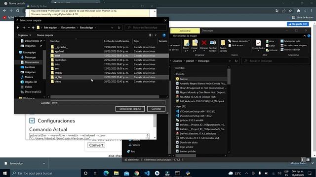Bookmark this page with Chrome star icon
Viewport: 316px width, 177px height.
coord(290,11)
